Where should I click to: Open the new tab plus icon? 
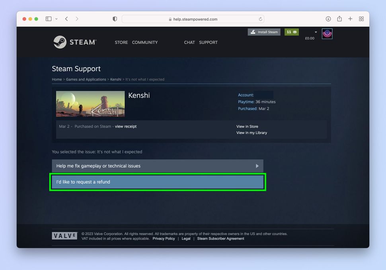pyautogui.click(x=350, y=19)
